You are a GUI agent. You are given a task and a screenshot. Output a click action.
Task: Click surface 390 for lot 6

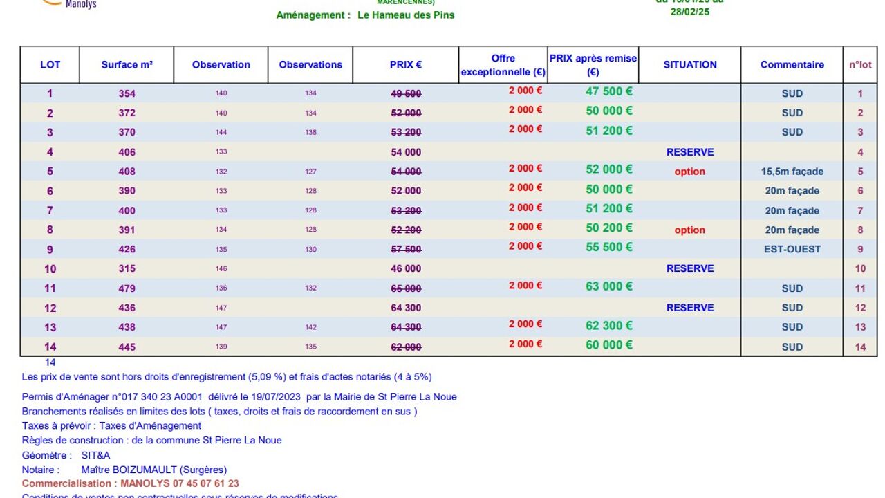click(x=127, y=191)
